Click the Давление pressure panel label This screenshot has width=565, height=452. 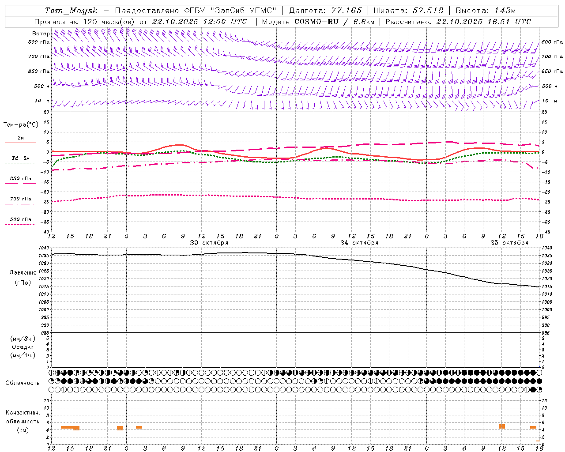click(23, 273)
